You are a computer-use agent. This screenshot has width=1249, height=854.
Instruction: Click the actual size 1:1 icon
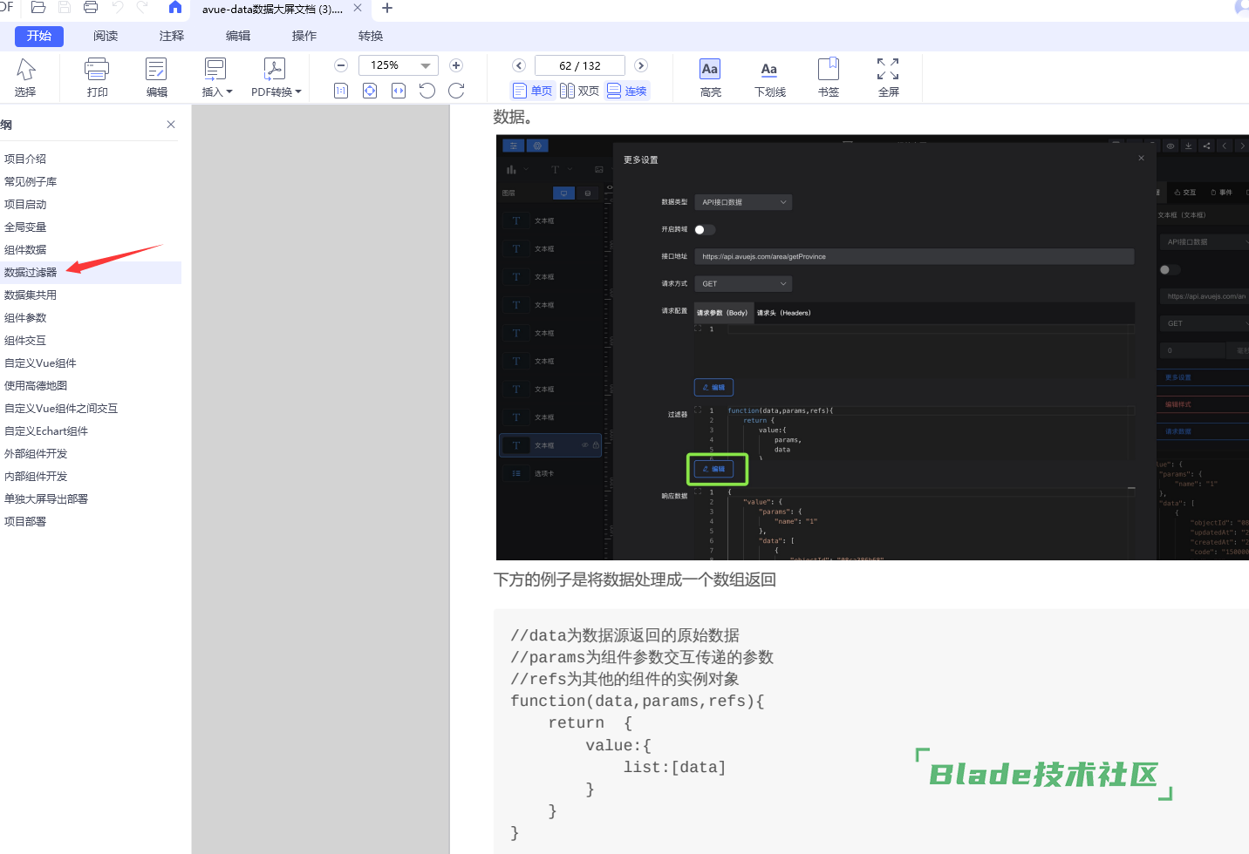tap(341, 91)
